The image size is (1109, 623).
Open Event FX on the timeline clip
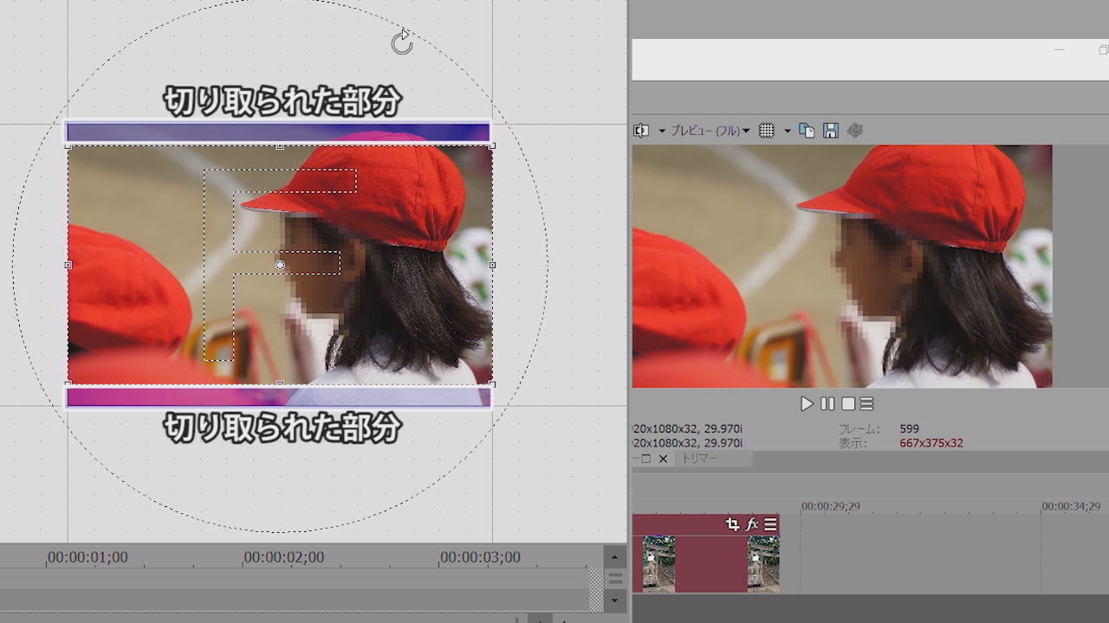coord(752,524)
